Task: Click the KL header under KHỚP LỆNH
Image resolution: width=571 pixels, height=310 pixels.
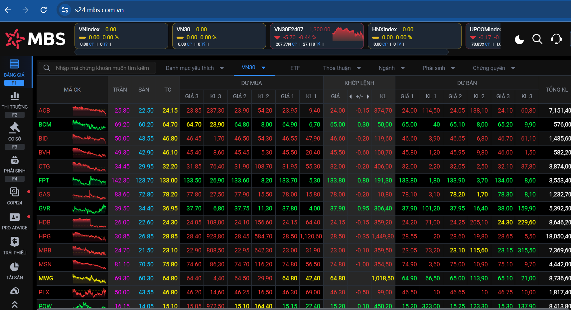Action: 383,96
